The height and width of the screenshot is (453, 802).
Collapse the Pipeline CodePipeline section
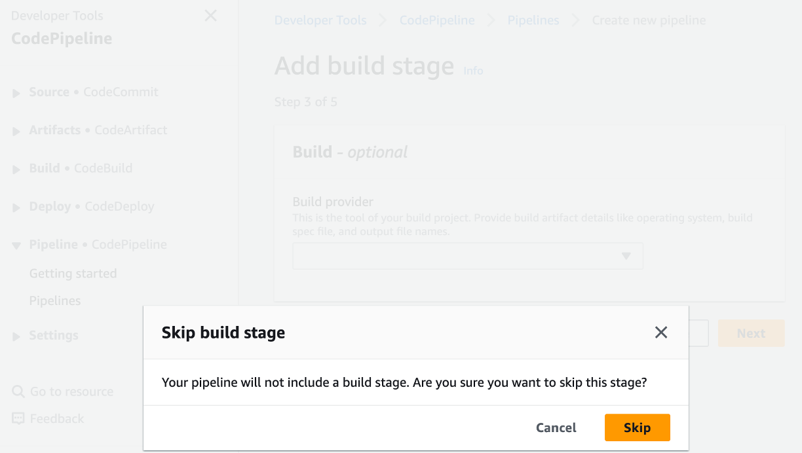tap(16, 245)
